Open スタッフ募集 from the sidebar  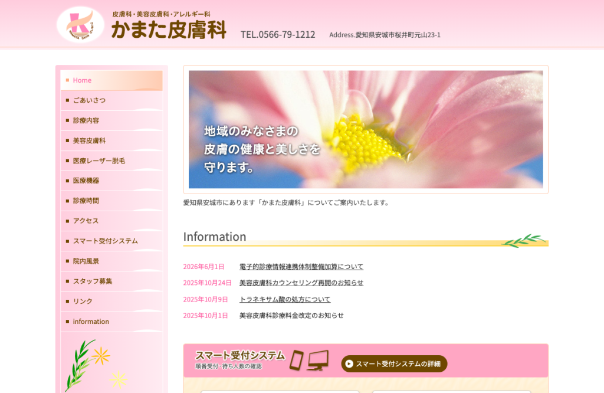click(111, 281)
